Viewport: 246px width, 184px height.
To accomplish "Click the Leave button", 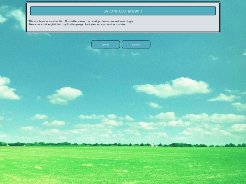I will pos(136,45).
